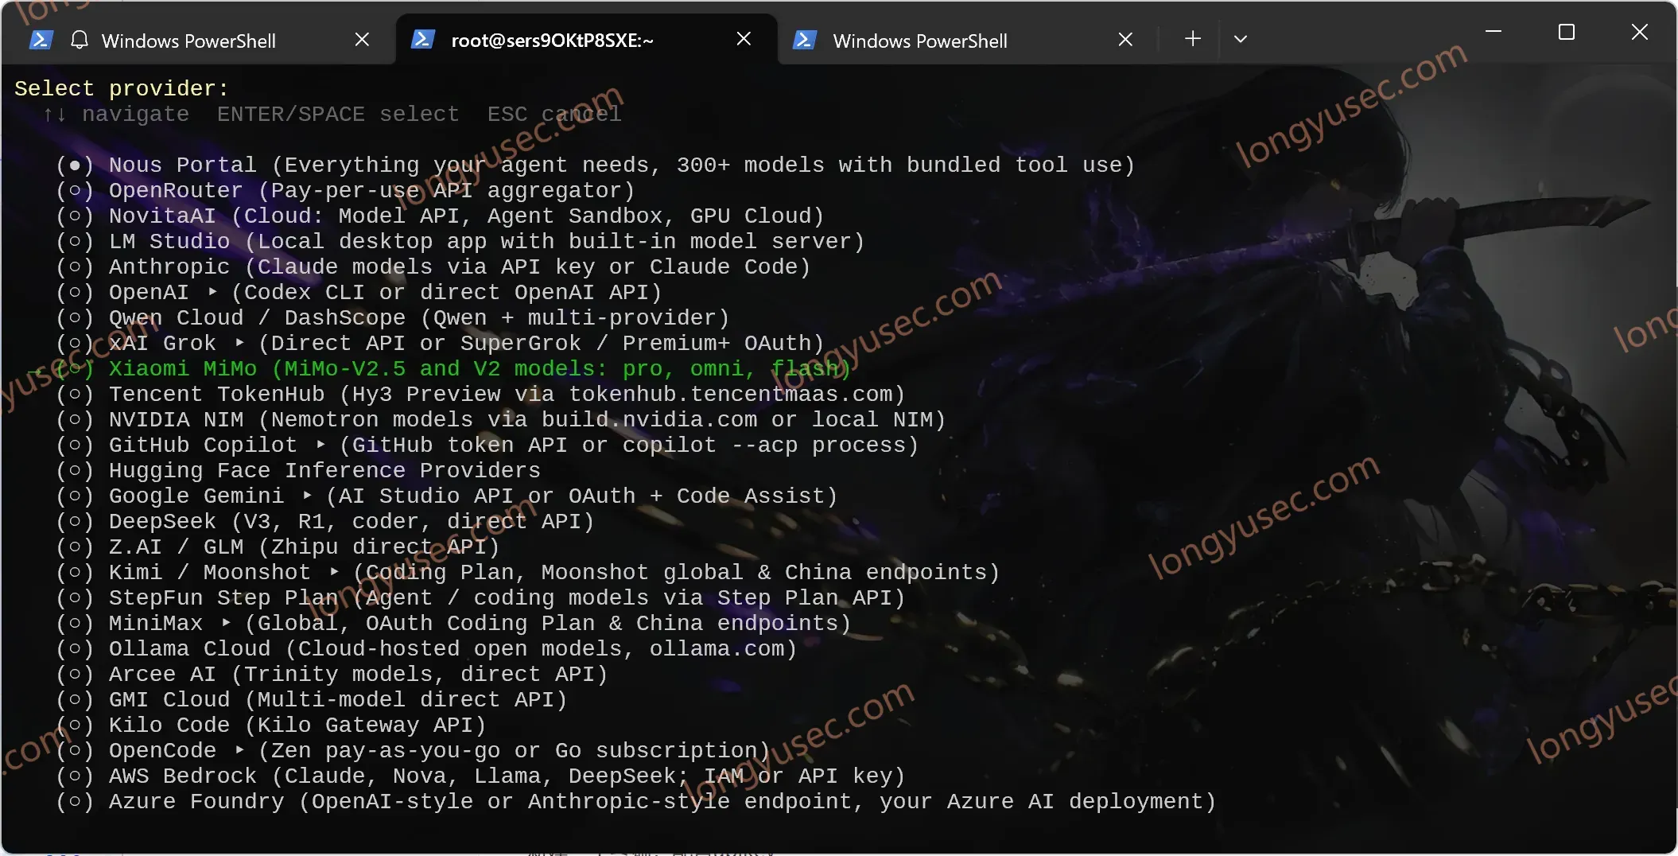
Task: Minimize the terminal window
Action: 1493,32
